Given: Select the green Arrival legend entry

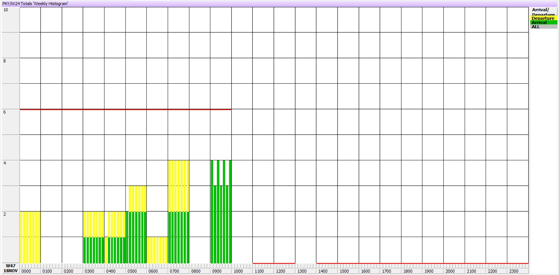Looking at the screenshot, I should [543, 22].
